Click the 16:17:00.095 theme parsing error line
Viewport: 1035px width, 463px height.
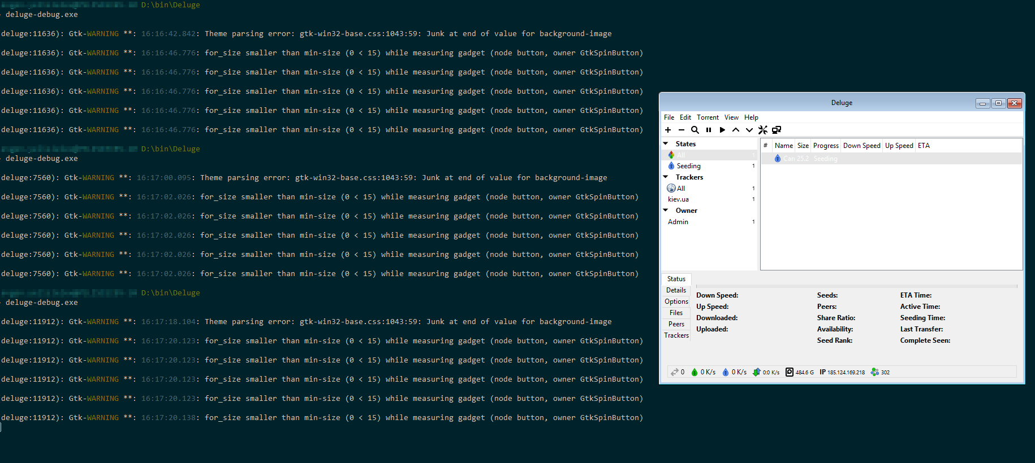(304, 178)
